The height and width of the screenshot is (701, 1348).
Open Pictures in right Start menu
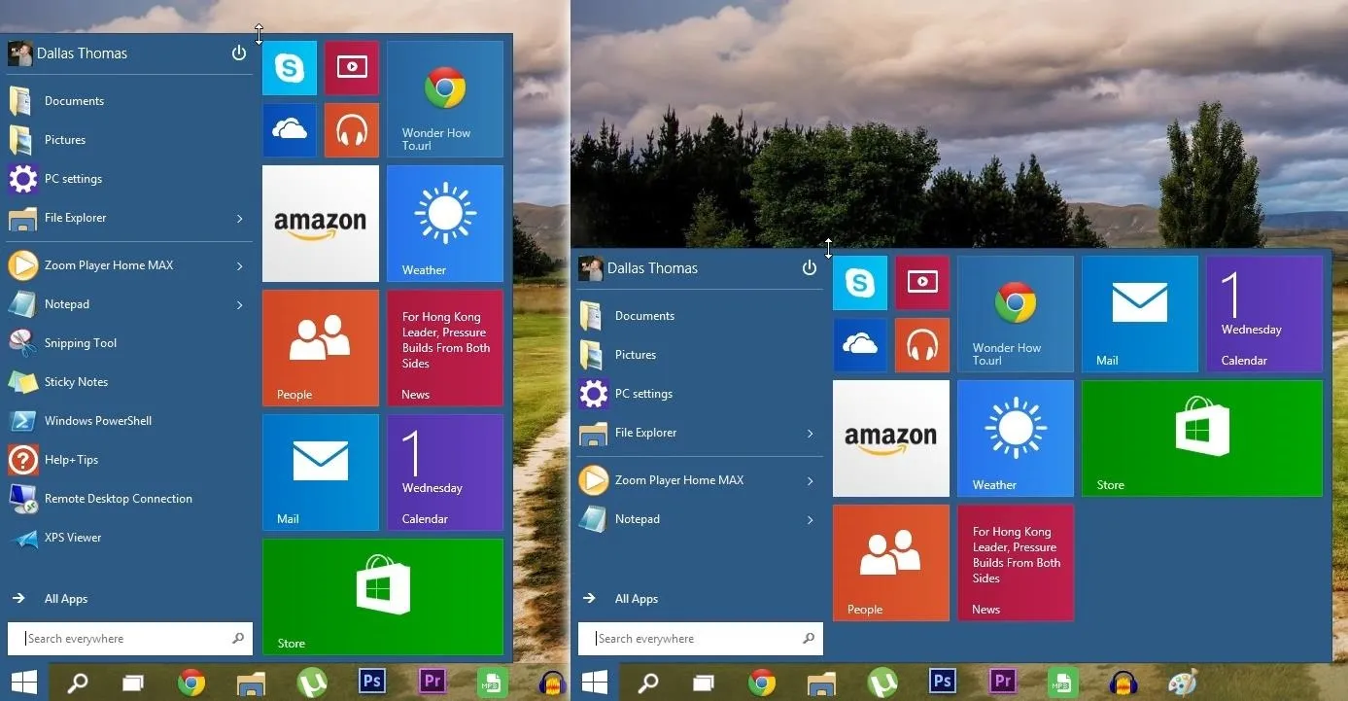(700, 355)
